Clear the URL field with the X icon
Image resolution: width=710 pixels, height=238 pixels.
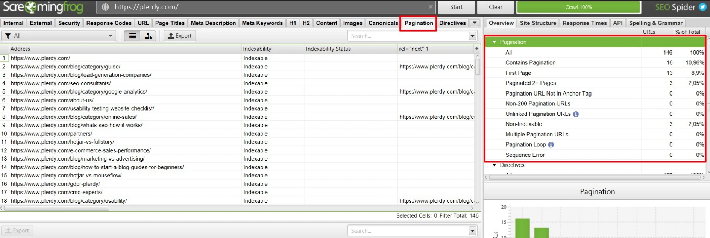tap(430, 7)
